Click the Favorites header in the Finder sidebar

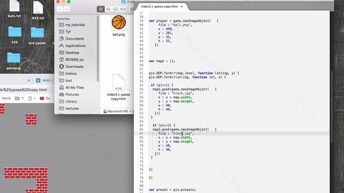click(63, 19)
